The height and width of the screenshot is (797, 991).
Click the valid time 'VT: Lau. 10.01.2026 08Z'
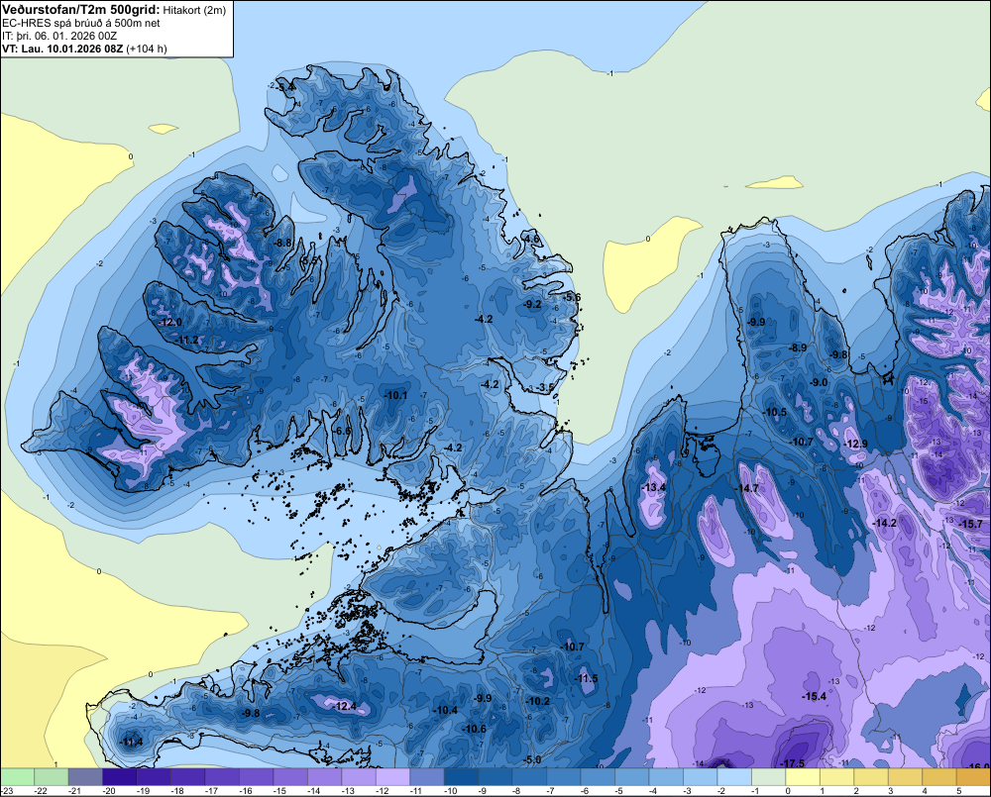(62, 49)
